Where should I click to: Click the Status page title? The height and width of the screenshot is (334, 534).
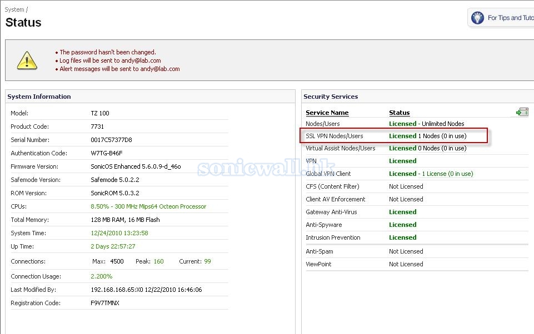point(23,22)
